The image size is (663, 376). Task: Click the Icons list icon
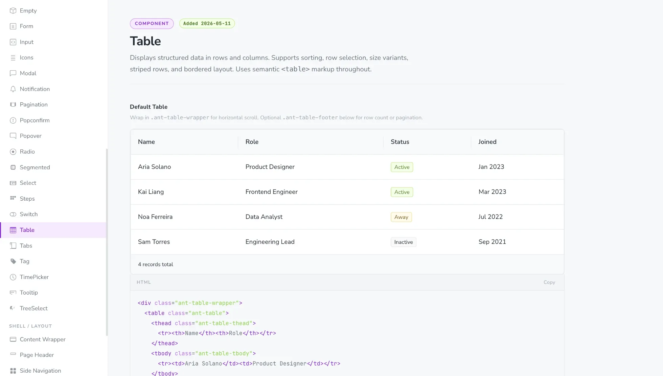[13, 58]
